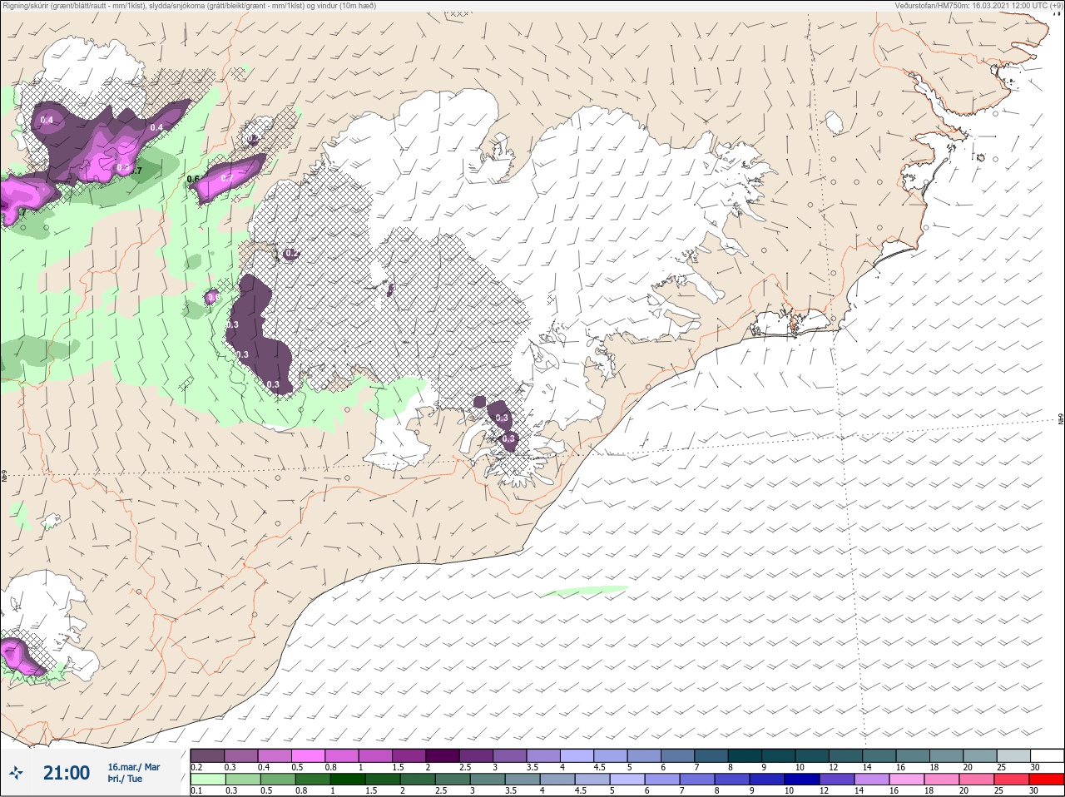The height and width of the screenshot is (797, 1065).
Task: Select the dark green rain legend swatch at 1
Action: pos(349,780)
